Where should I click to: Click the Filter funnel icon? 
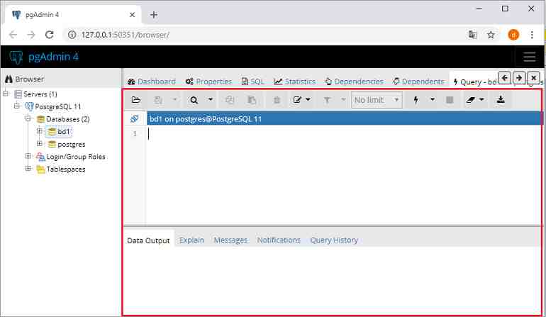[x=327, y=100]
